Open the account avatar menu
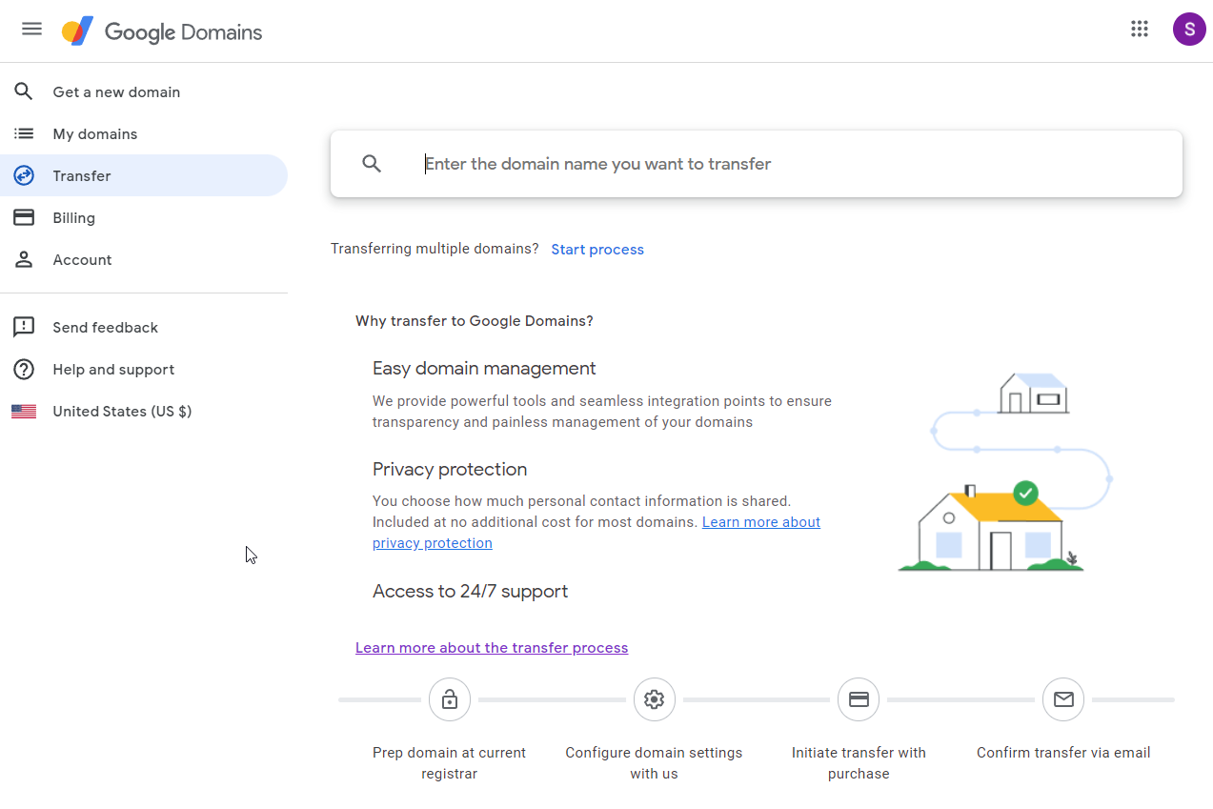1213x809 pixels. click(x=1189, y=29)
